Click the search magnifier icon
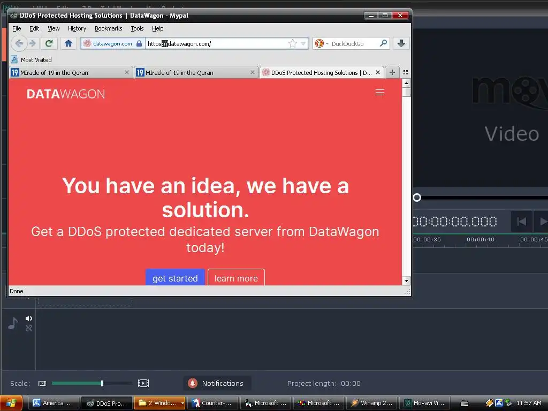548x411 pixels. click(x=383, y=43)
